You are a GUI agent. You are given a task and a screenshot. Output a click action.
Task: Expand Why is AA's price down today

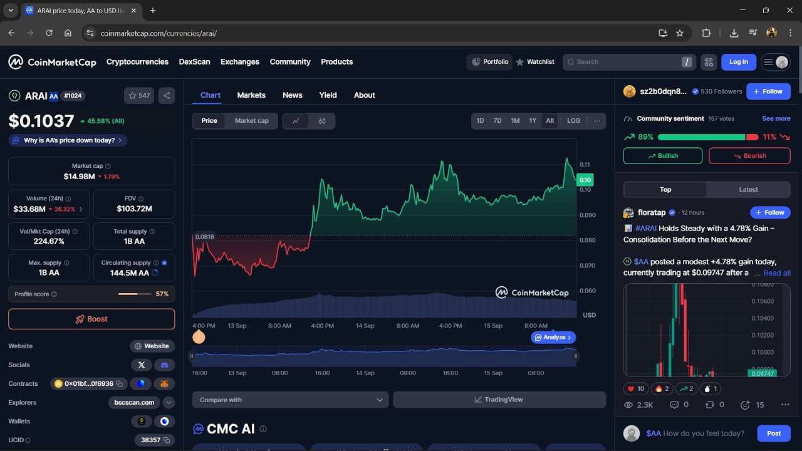click(68, 140)
